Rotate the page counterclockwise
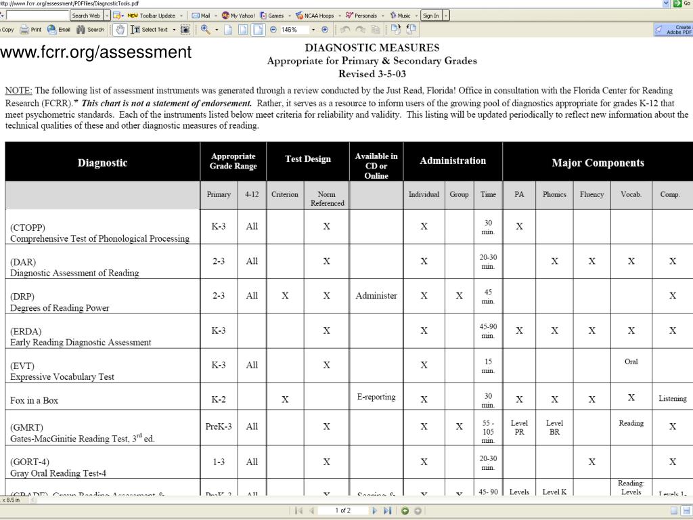The width and height of the screenshot is (693, 520). pos(411,30)
